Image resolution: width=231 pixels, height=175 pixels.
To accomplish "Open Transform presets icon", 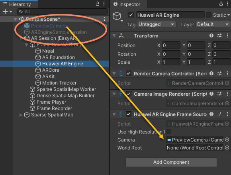I will point(219,35).
